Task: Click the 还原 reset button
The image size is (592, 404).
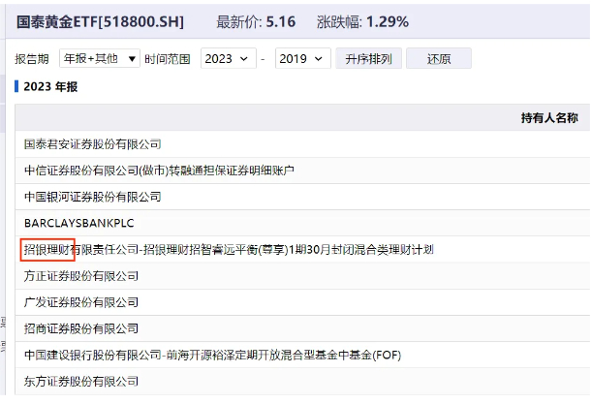Action: 439,58
